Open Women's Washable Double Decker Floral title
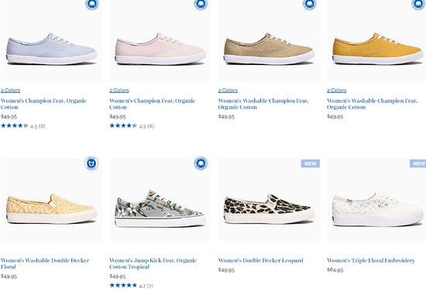Screen dimensions: 426x289 coord(45,263)
